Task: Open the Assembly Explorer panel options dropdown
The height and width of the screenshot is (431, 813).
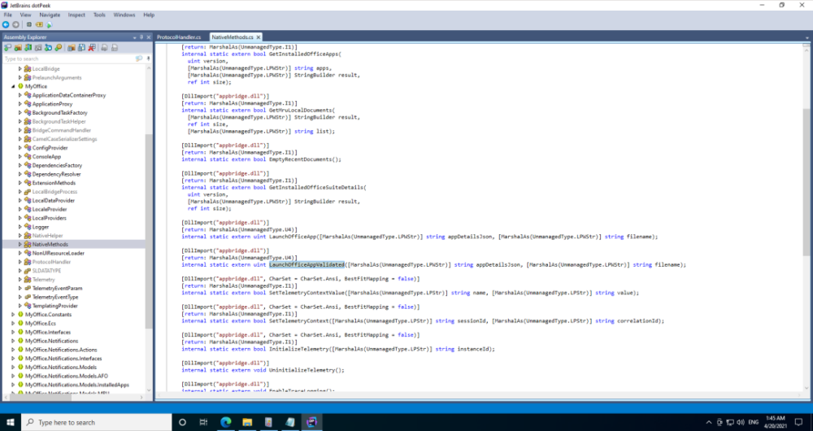Action: click(133, 37)
